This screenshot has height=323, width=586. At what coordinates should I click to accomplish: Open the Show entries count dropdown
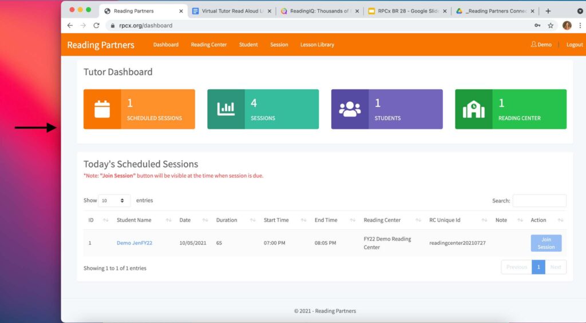114,201
